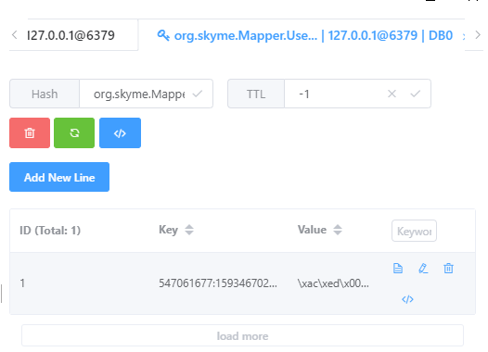Sort the table by Value column
The height and width of the screenshot is (352, 488).
click(338, 230)
